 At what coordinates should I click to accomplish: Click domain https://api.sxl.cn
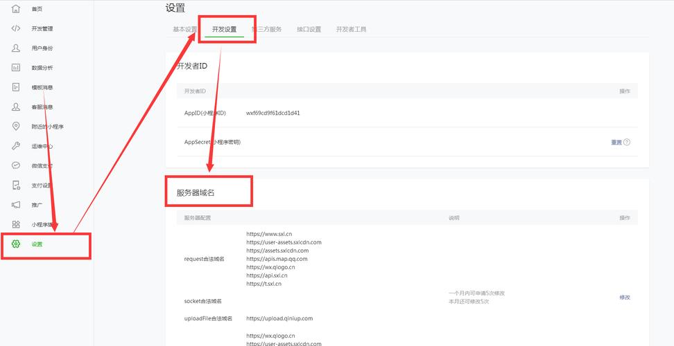click(x=267, y=275)
